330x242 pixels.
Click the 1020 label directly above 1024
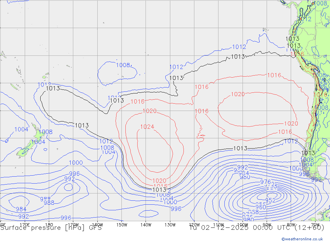(x=149, y=111)
